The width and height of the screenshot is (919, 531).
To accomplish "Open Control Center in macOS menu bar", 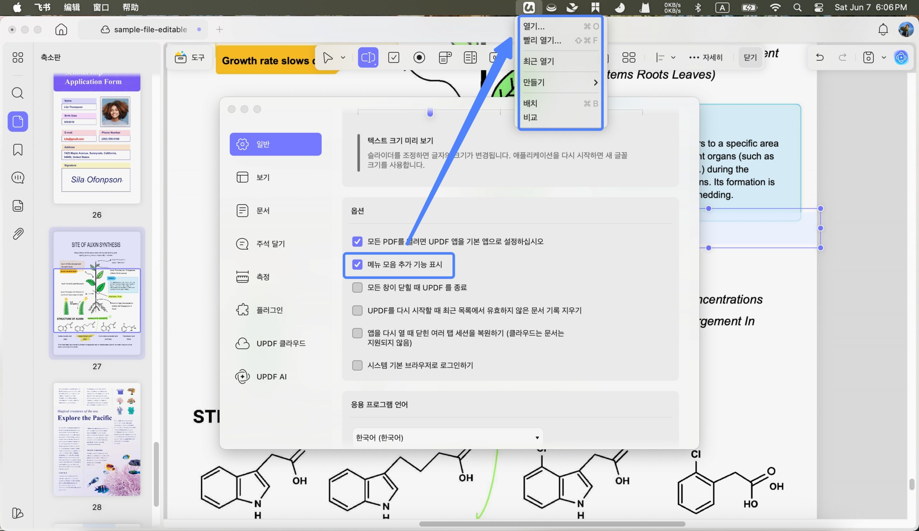I will click(x=819, y=7).
